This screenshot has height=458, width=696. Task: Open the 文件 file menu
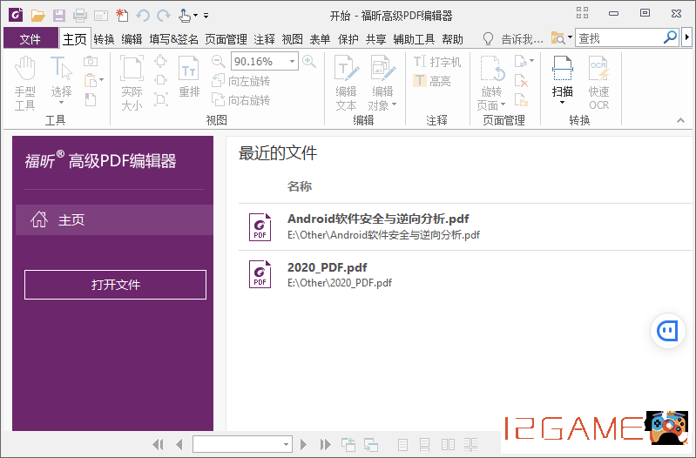click(x=30, y=39)
